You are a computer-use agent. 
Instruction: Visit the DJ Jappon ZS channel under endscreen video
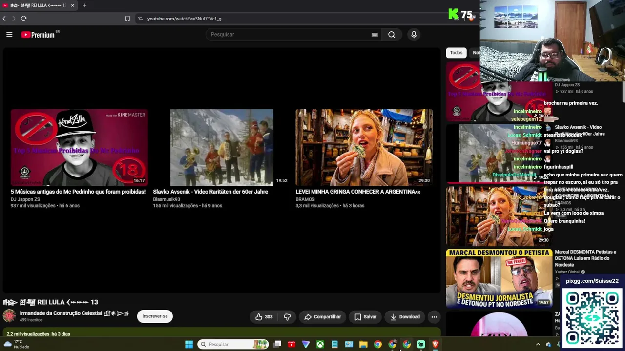(x=25, y=199)
